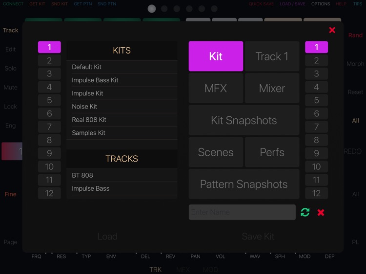The width and height of the screenshot is (366, 274).
Task: Pick Noise Kit from the kits list
Action: coord(122,107)
